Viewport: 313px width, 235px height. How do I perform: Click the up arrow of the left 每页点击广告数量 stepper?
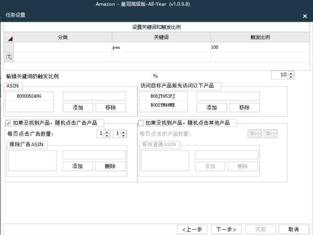click(107, 132)
